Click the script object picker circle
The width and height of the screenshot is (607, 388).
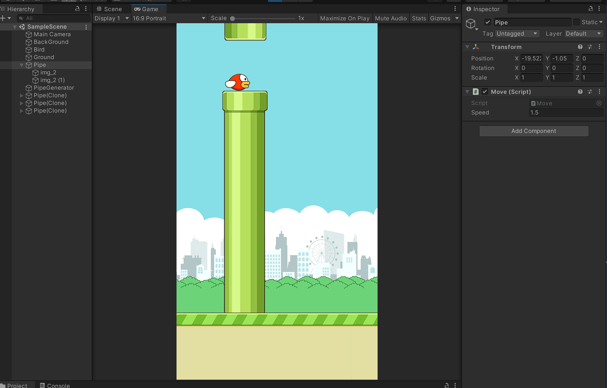(x=599, y=103)
